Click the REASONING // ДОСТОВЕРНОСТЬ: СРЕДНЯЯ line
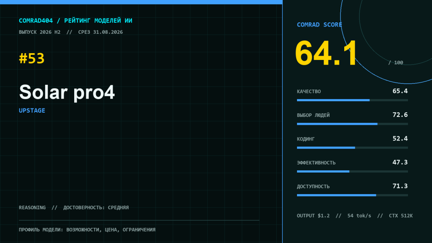The image size is (432, 243). 73,208
